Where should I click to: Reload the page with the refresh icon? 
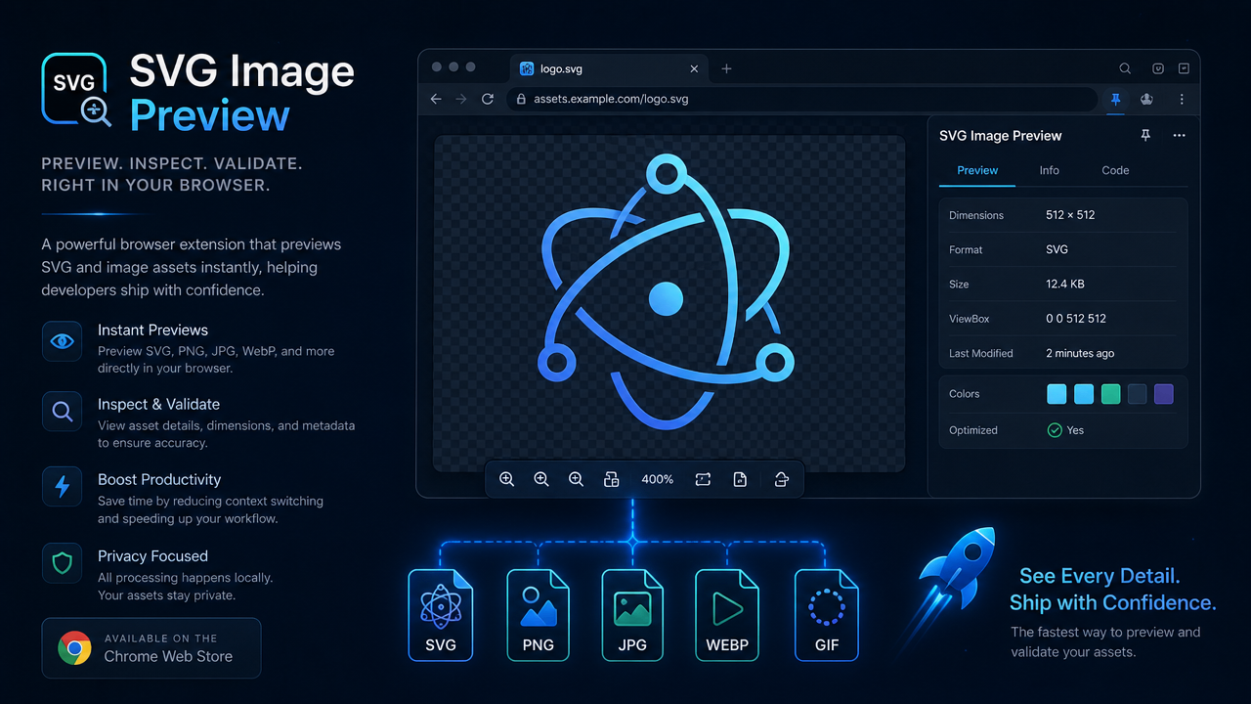click(488, 99)
